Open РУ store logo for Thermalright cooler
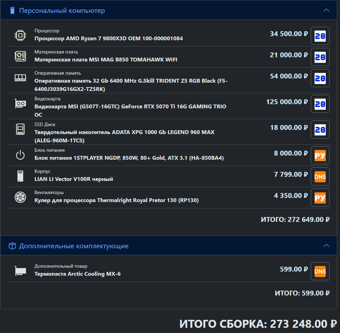 point(320,198)
